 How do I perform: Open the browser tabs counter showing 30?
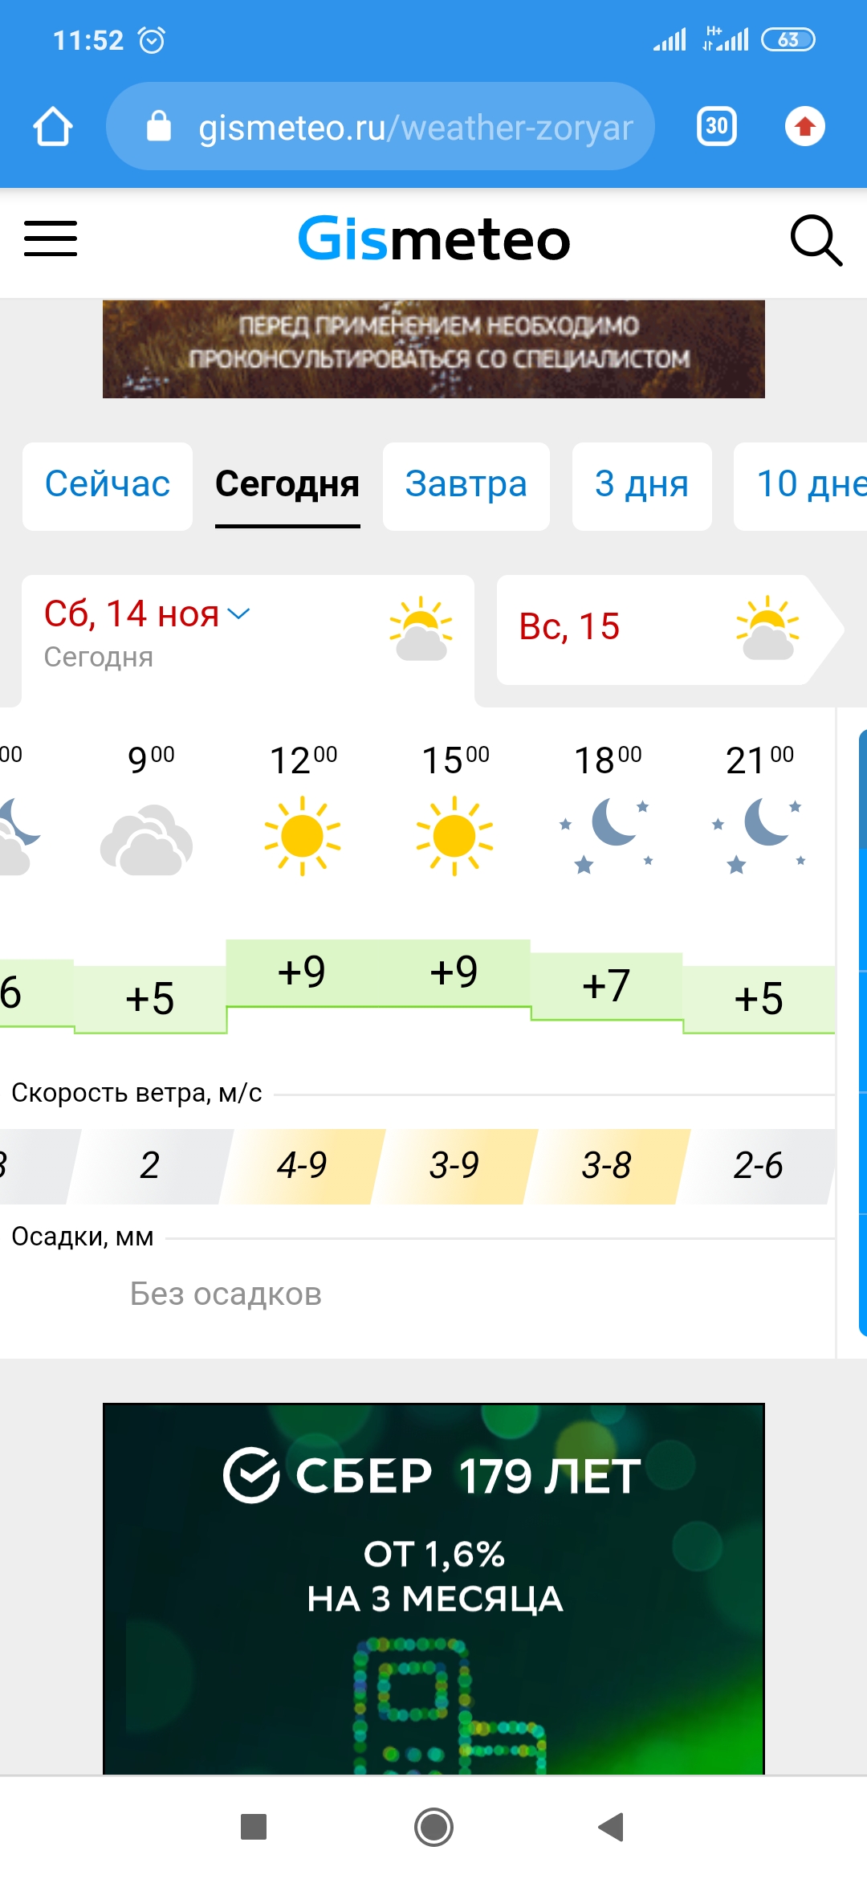click(715, 126)
